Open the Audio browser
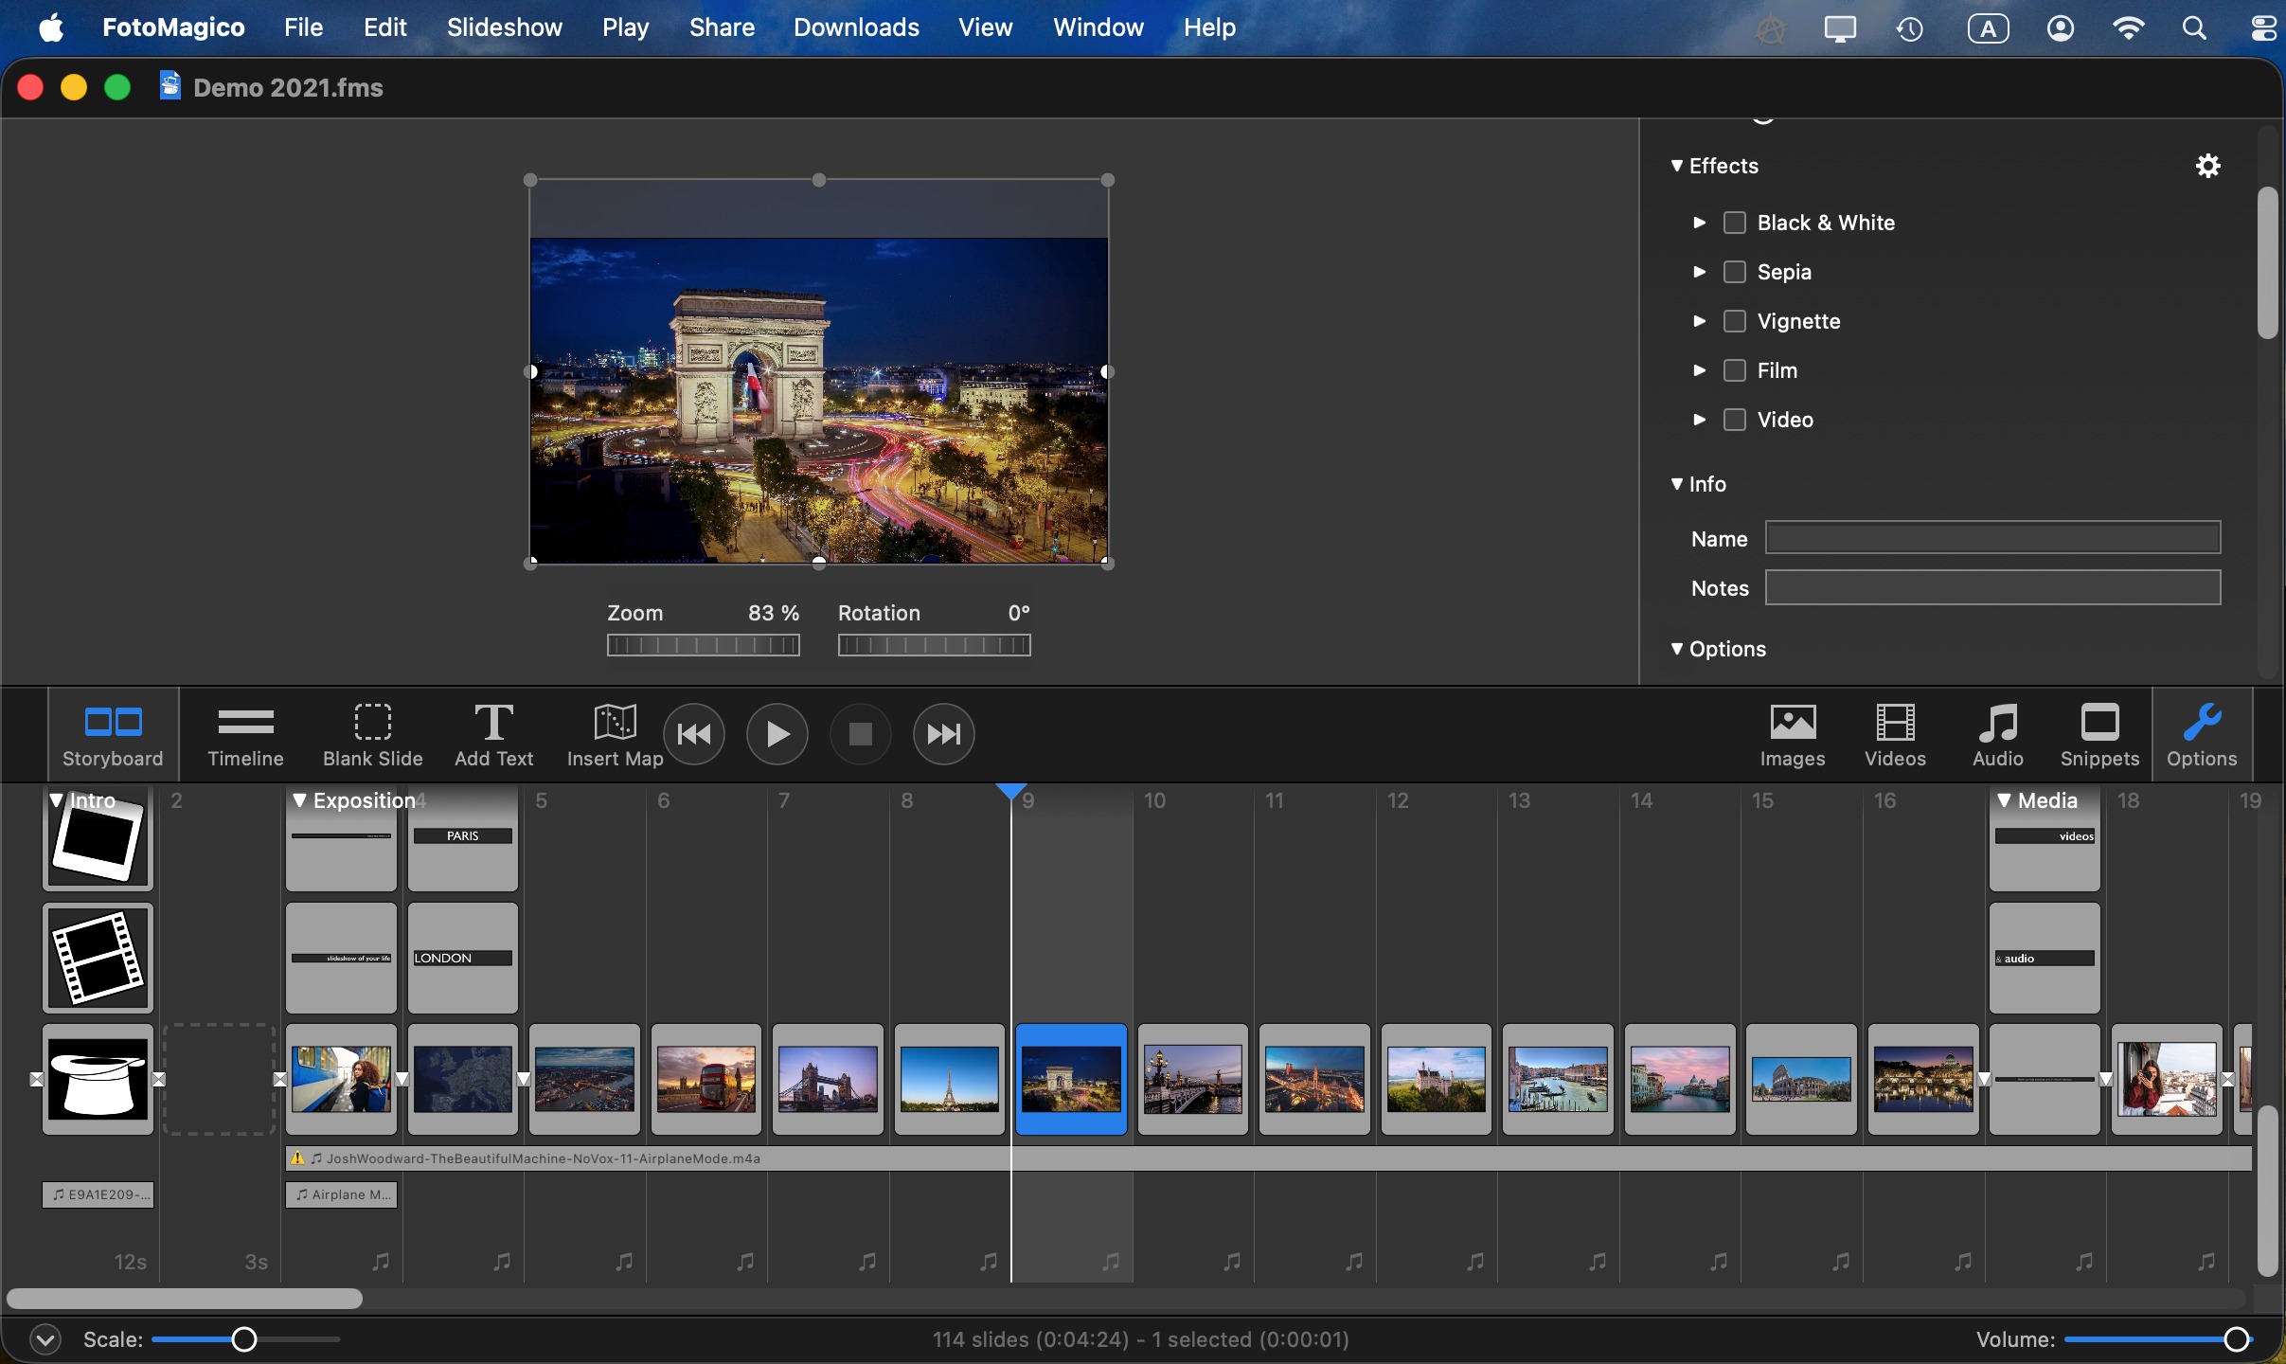2286x1364 pixels. [x=1998, y=735]
